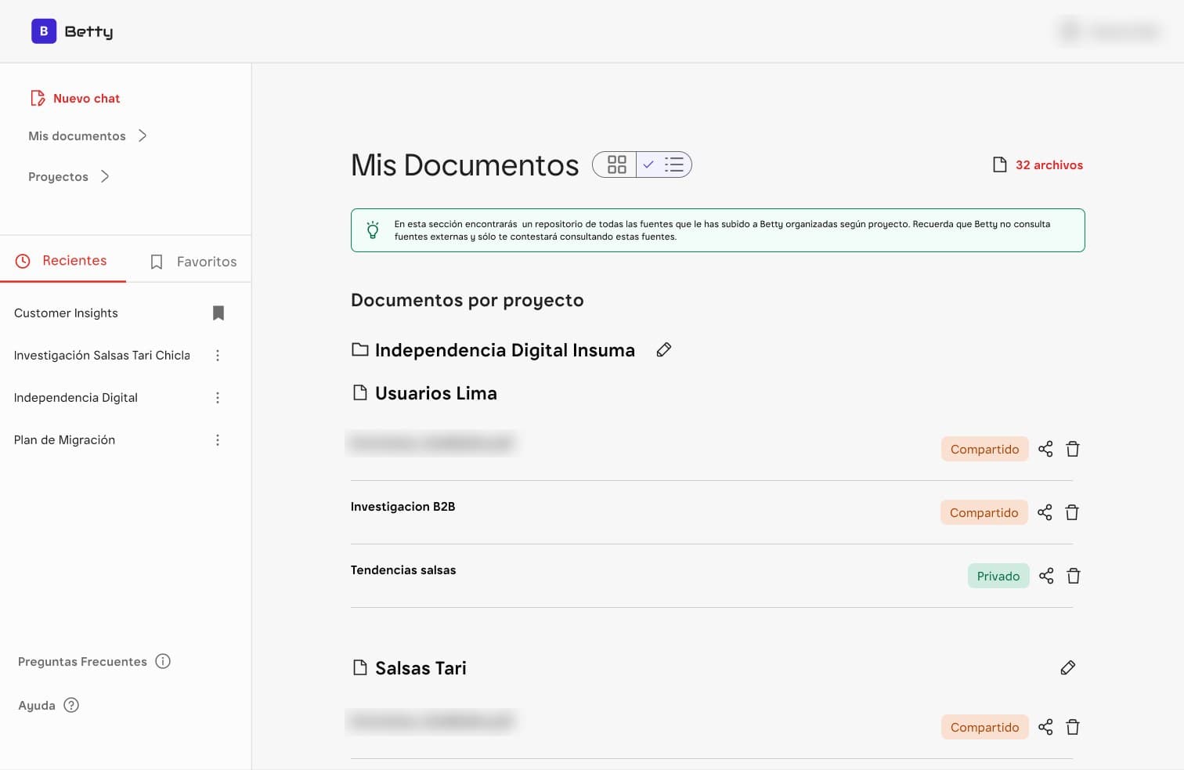Expand the Proyectos chevron
Image resolution: width=1184 pixels, height=770 pixels.
[105, 176]
